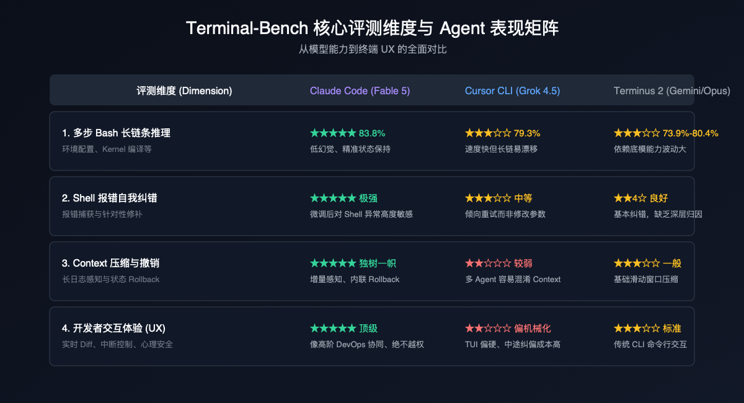Viewport: 744px width, 403px height.
Task: Open the Context 压缩与撤销 row title
Action: pos(111,263)
